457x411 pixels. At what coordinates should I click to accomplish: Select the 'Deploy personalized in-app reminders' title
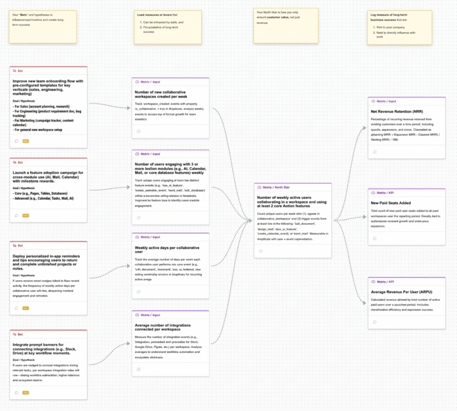pyautogui.click(x=46, y=262)
